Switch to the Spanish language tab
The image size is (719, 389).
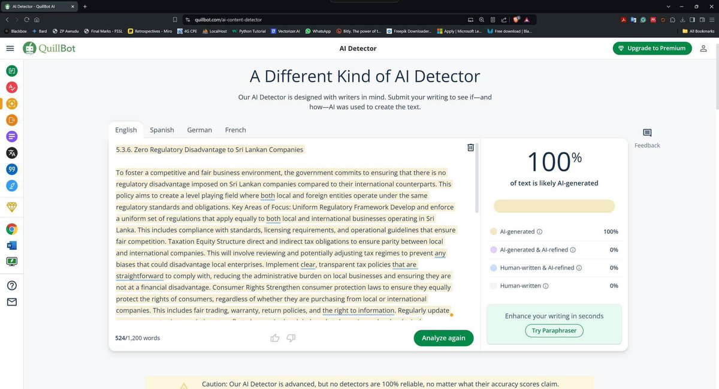pos(162,130)
